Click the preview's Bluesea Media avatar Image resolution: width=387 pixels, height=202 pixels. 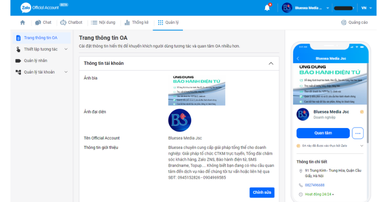tap(303, 114)
